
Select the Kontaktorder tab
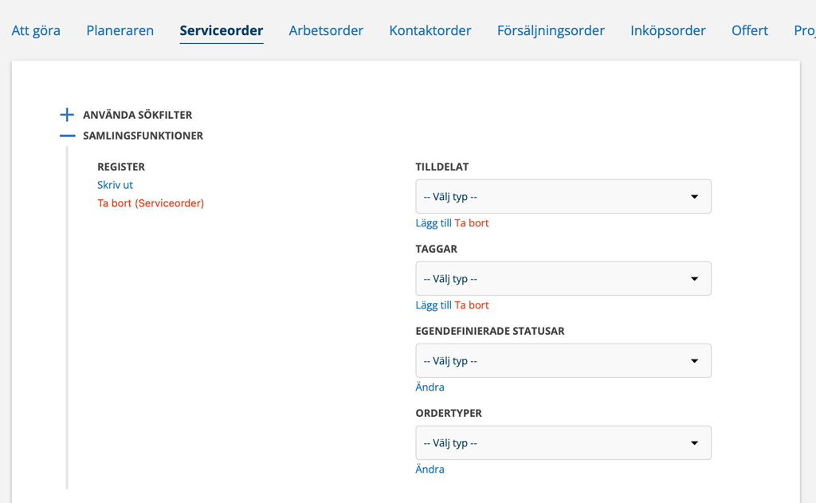[x=430, y=30]
